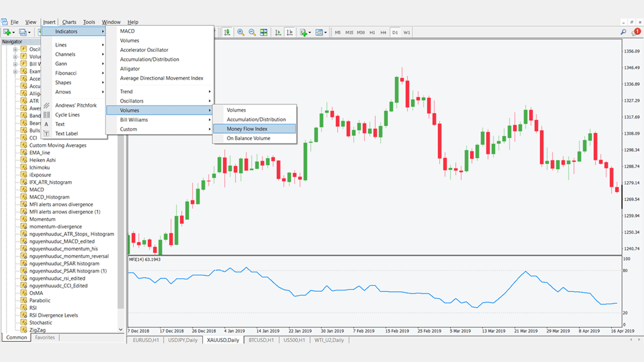
Task: Toggle the chart shift icon
Action: [x=289, y=33]
